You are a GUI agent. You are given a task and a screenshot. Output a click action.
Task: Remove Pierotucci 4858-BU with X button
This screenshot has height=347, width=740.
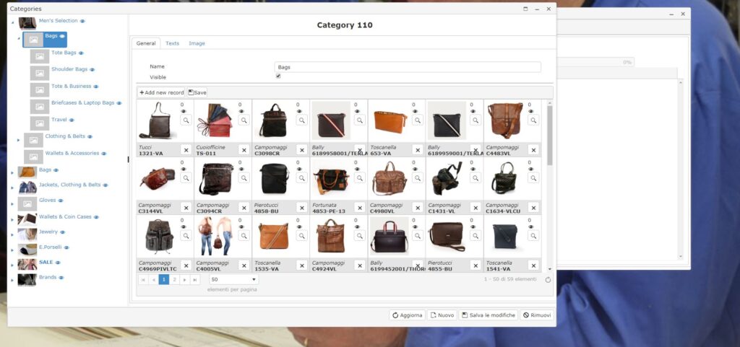click(302, 208)
